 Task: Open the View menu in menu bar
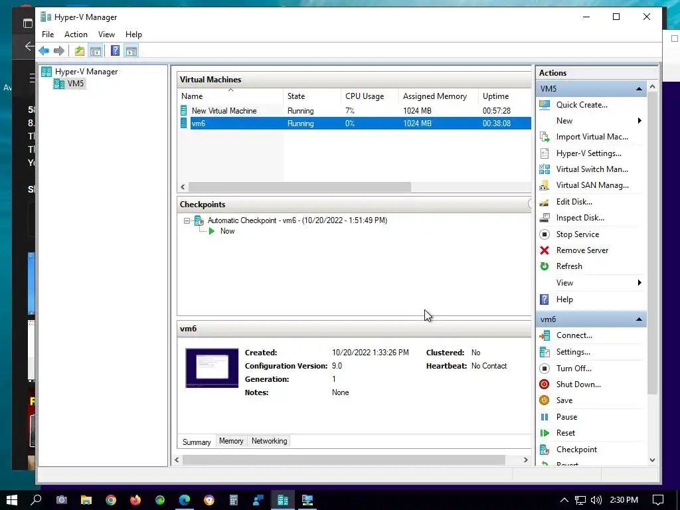pos(106,35)
